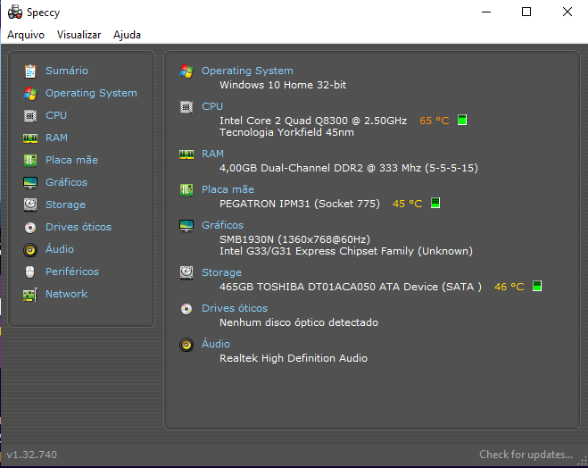
Task: Click the Placa mãe heading in summary
Action: 228,189
